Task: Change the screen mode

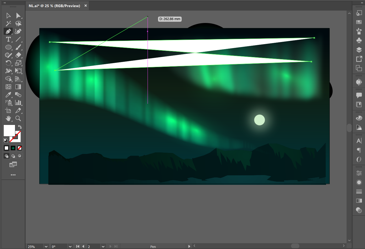Action: pyautogui.click(x=13, y=165)
